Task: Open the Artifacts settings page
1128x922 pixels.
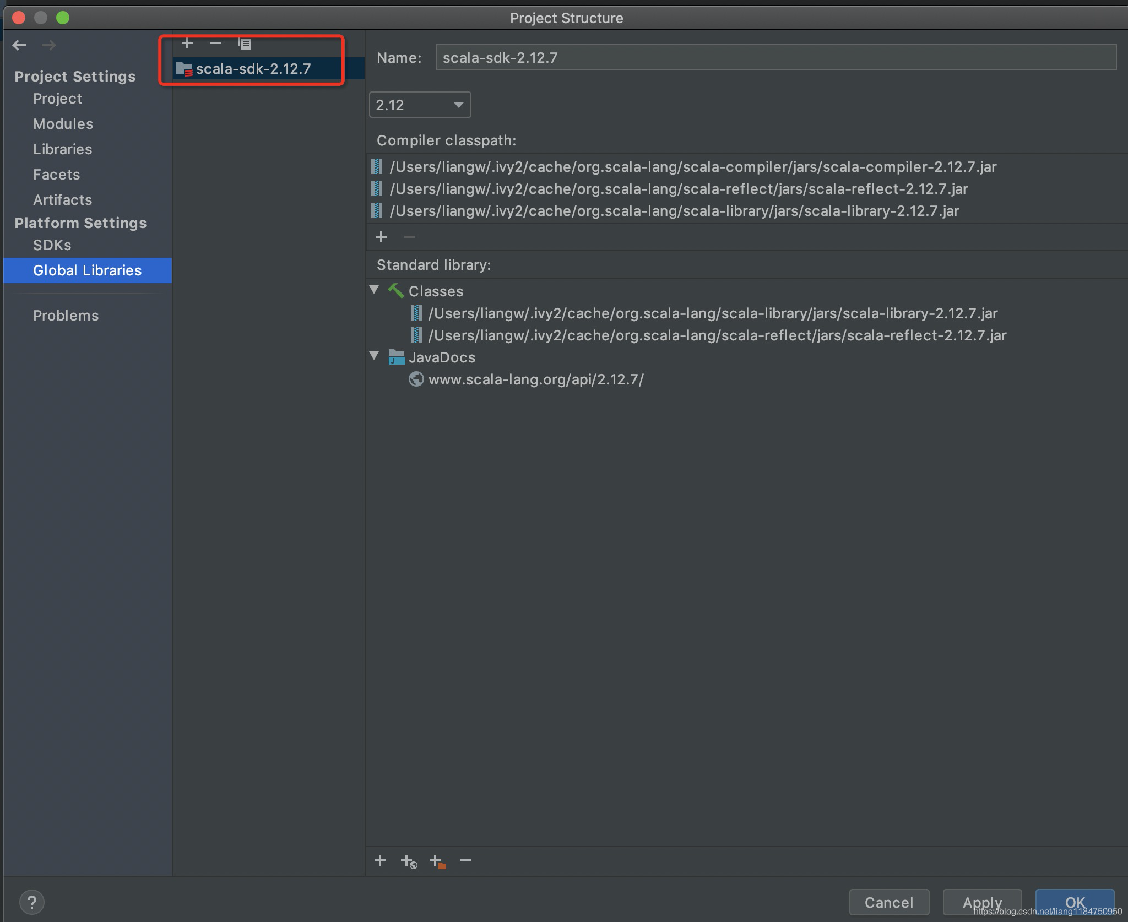Action: click(62, 200)
